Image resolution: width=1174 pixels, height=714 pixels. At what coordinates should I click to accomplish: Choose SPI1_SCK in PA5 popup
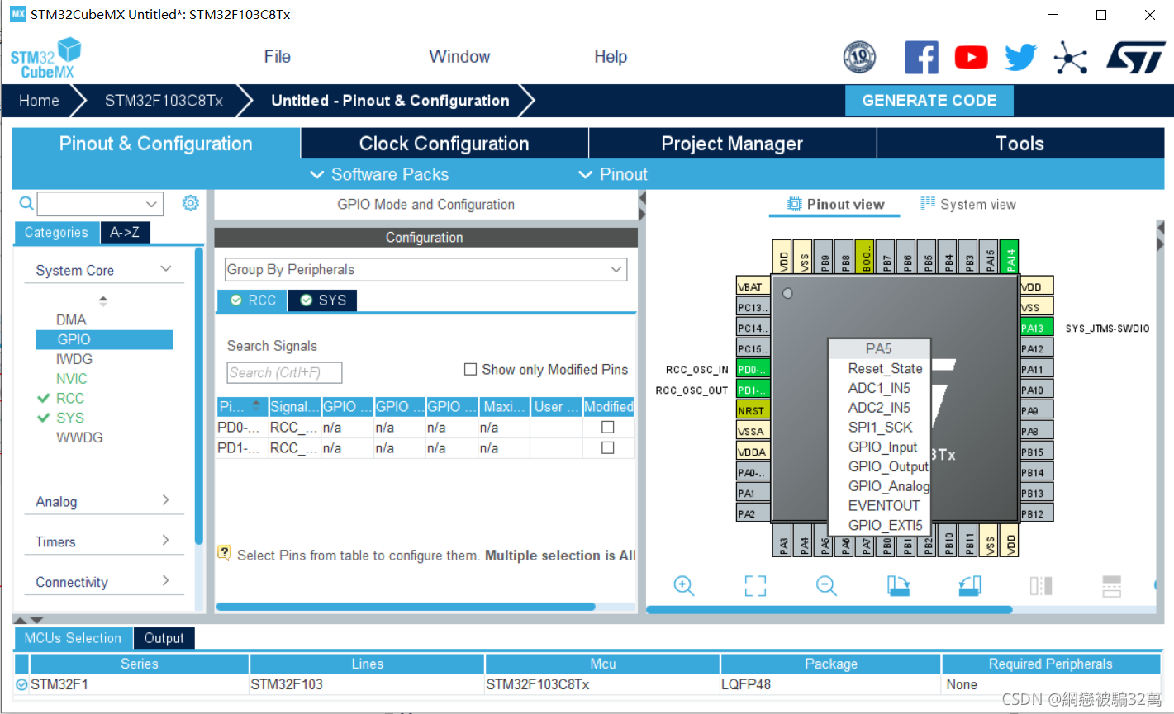(880, 428)
